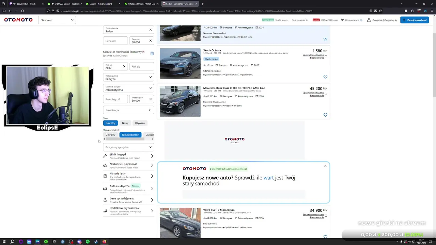Expand the Lokalizacja filter

coord(128,110)
